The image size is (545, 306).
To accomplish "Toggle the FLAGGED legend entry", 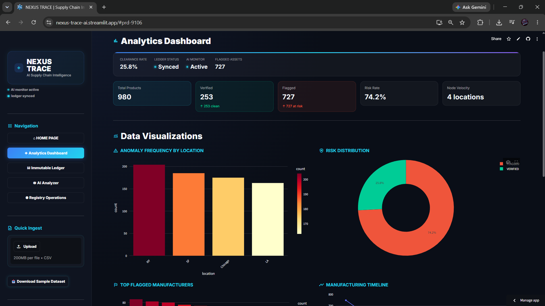I will point(509,164).
